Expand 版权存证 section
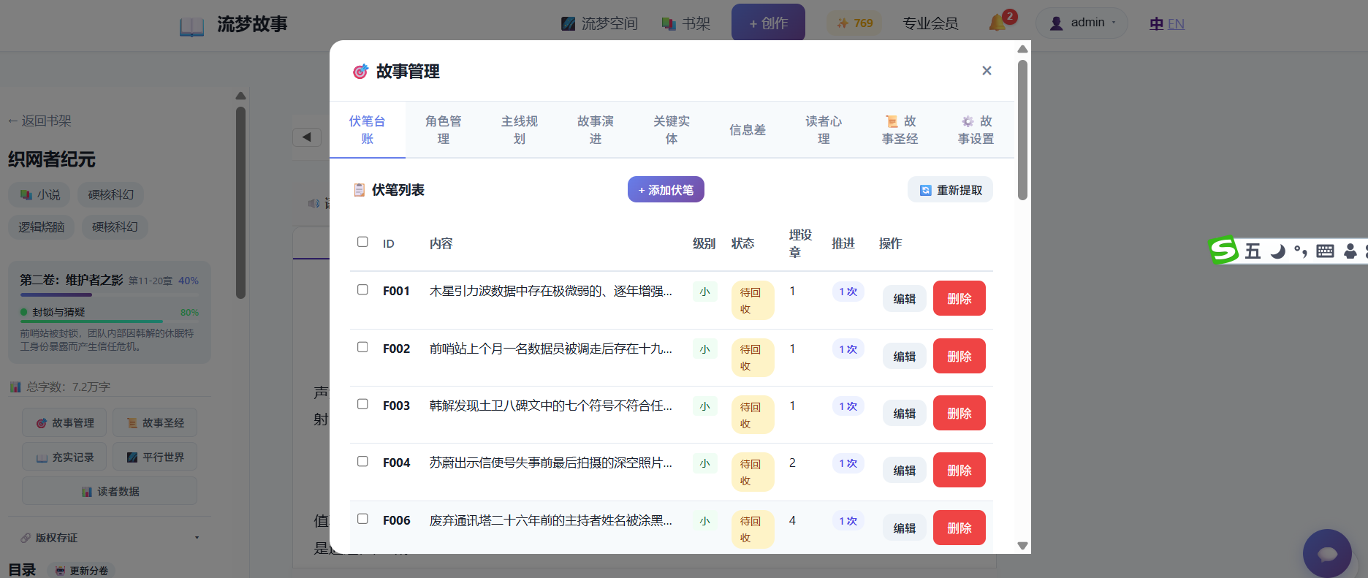The width and height of the screenshot is (1368, 578). click(110, 537)
